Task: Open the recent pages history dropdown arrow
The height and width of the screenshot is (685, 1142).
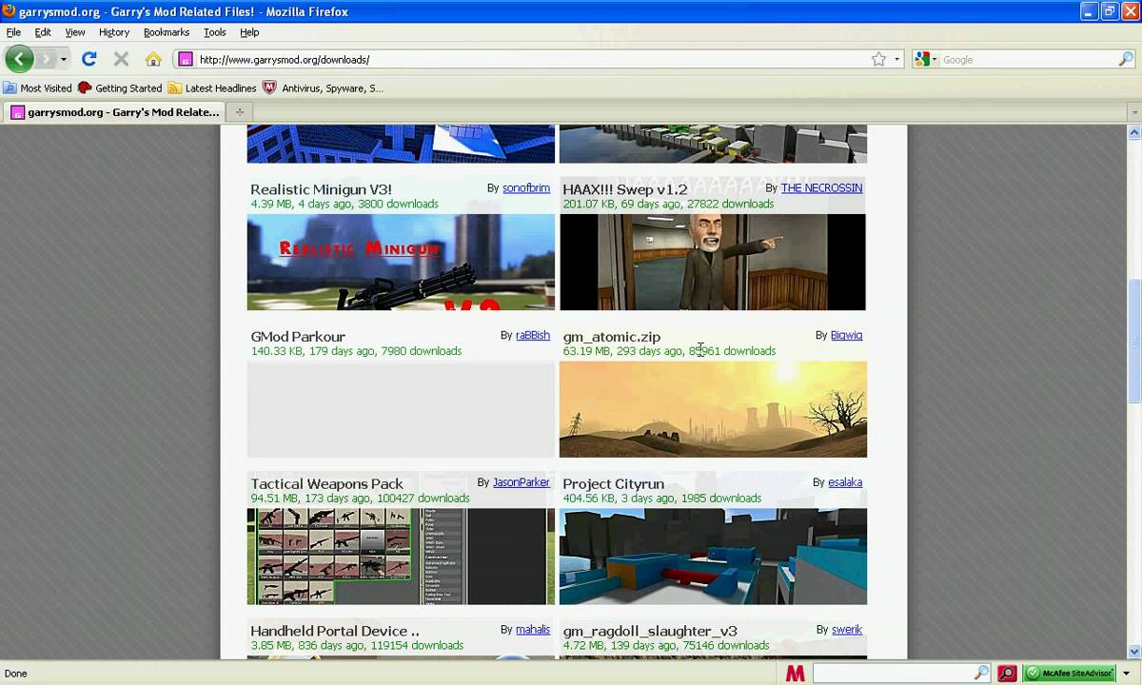Action: coord(63,59)
